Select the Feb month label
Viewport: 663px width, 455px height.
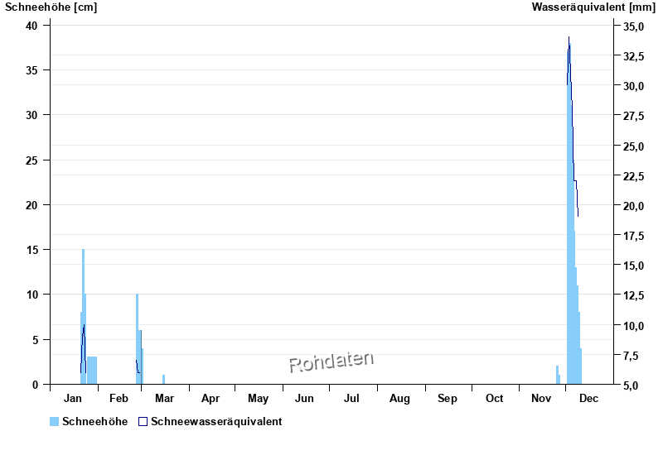tap(120, 399)
